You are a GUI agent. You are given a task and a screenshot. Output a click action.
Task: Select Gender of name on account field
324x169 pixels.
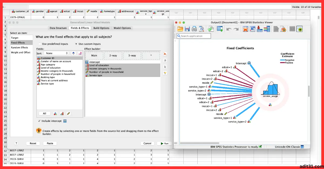60,61
